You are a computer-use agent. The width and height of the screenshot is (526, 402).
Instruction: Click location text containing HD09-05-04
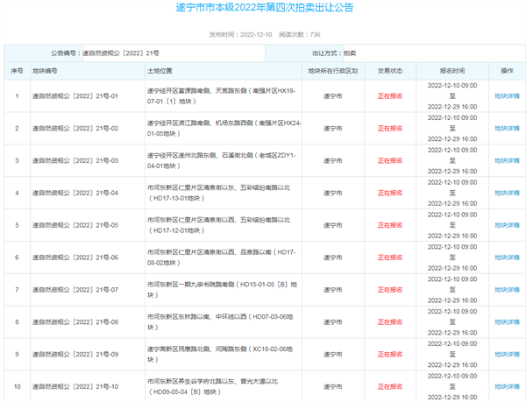click(x=213, y=386)
